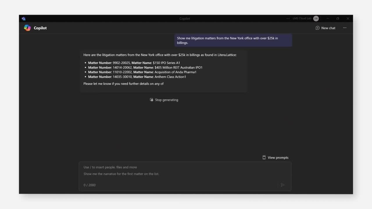Click 'Please let me know' closing line
This screenshot has height=209, width=372.
point(124,84)
